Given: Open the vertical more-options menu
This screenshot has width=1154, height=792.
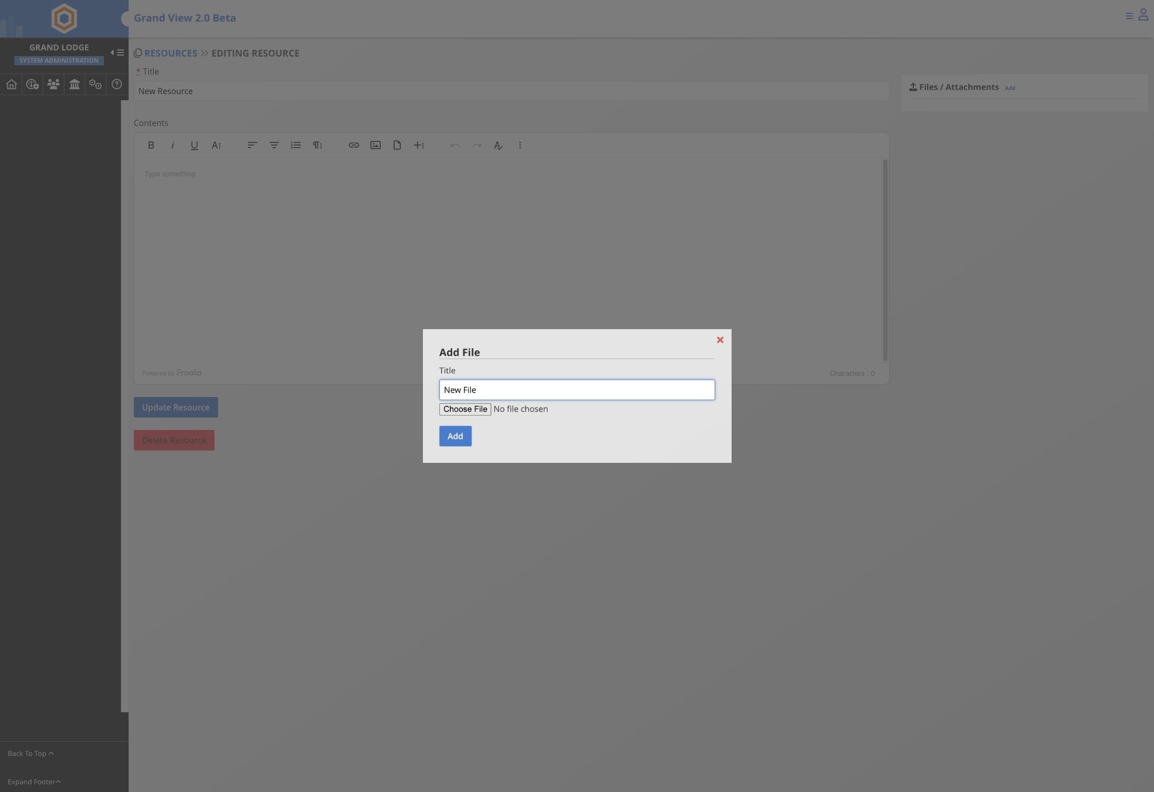Looking at the screenshot, I should pyautogui.click(x=520, y=146).
